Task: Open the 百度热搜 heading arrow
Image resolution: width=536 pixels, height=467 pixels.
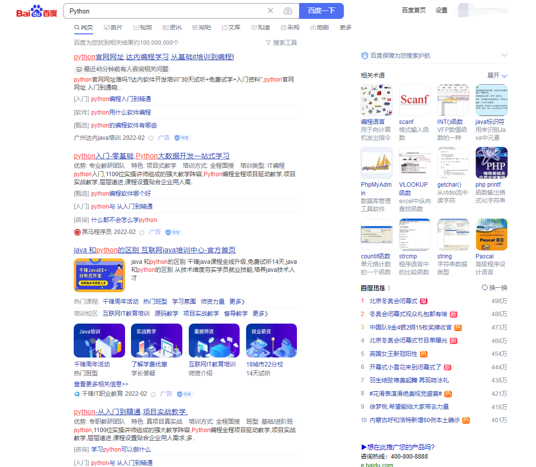Action: [x=389, y=288]
